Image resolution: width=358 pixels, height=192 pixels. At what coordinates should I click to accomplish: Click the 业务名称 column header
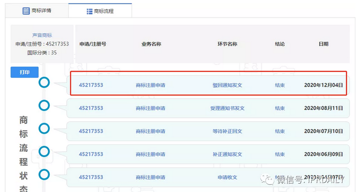(x=151, y=44)
